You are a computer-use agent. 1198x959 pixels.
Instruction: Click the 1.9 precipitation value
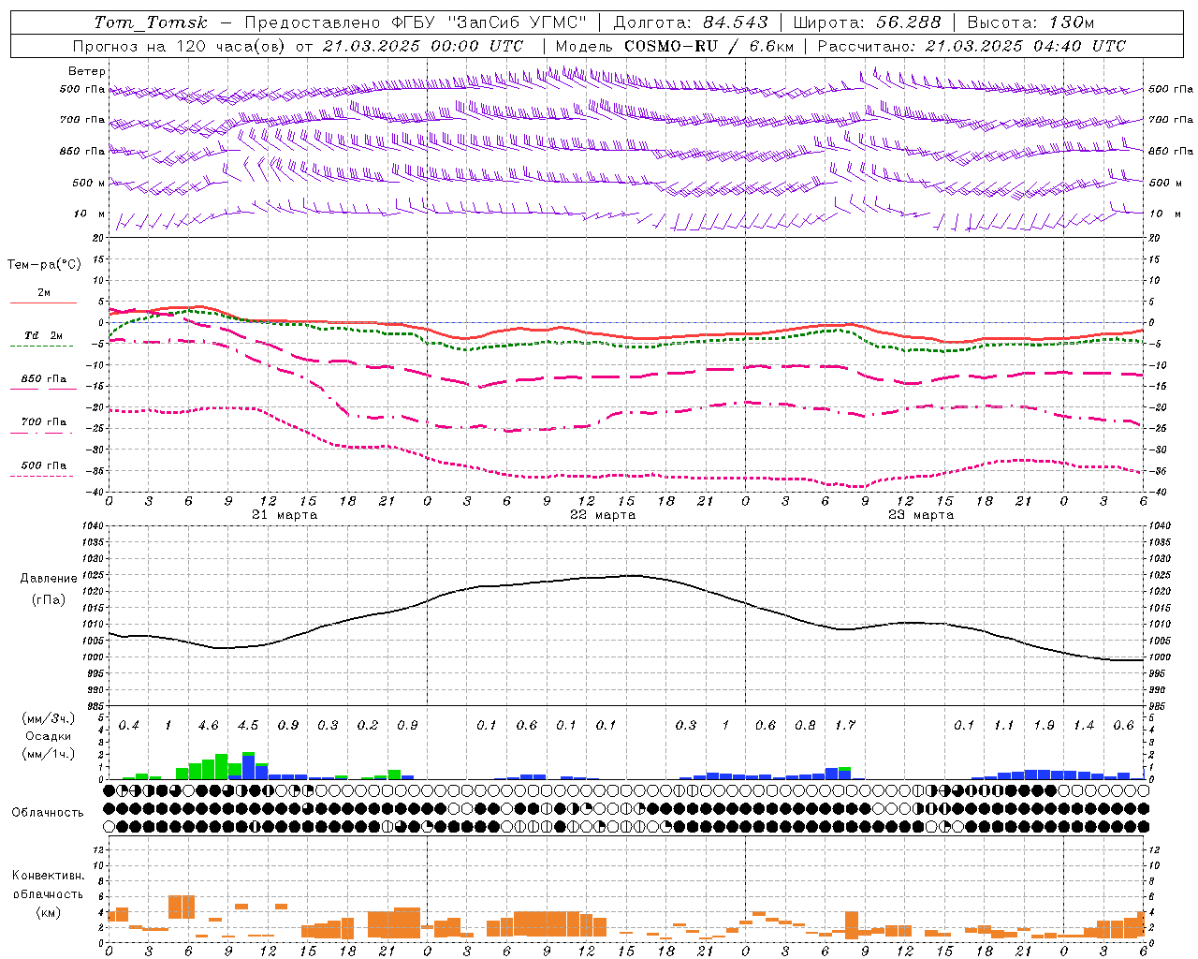point(1044,725)
